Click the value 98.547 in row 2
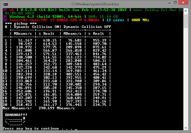Screen dimensions: 191x133 [25, 44]
